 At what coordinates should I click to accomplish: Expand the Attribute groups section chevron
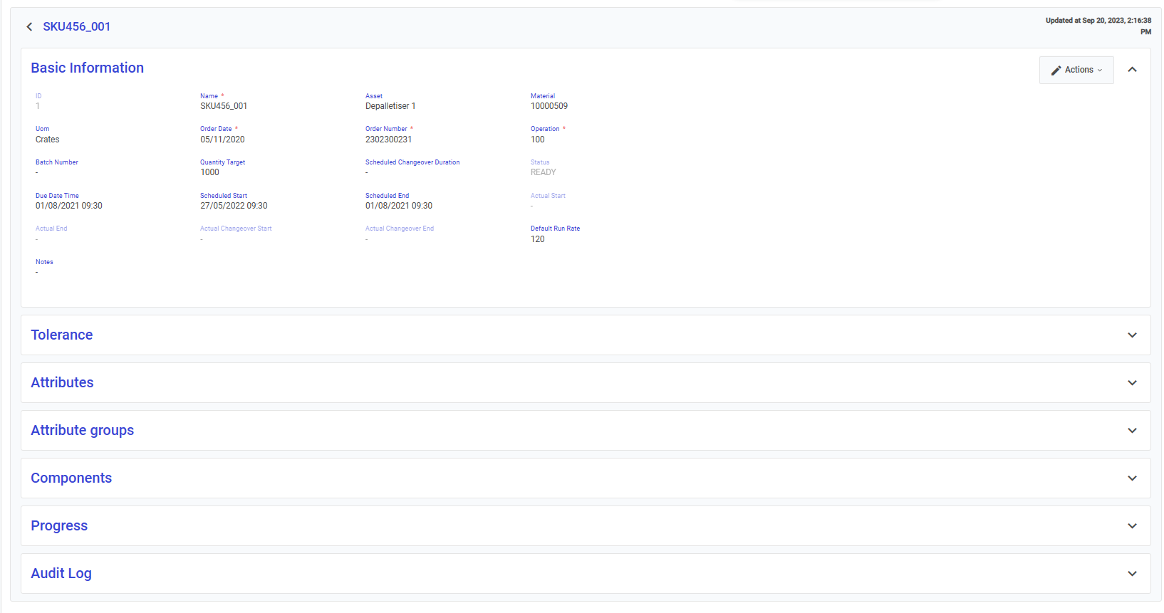1132,431
